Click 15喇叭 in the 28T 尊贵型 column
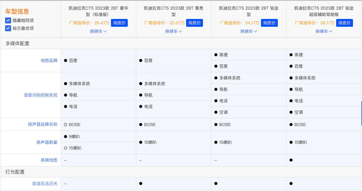The image size is (362, 191). tap(150, 142)
